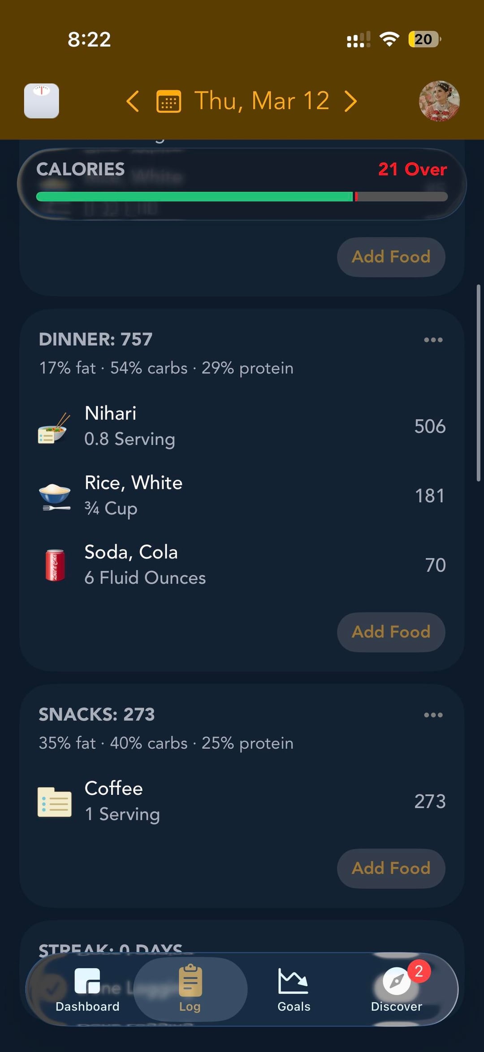Tap the profile avatar photo

point(439,101)
